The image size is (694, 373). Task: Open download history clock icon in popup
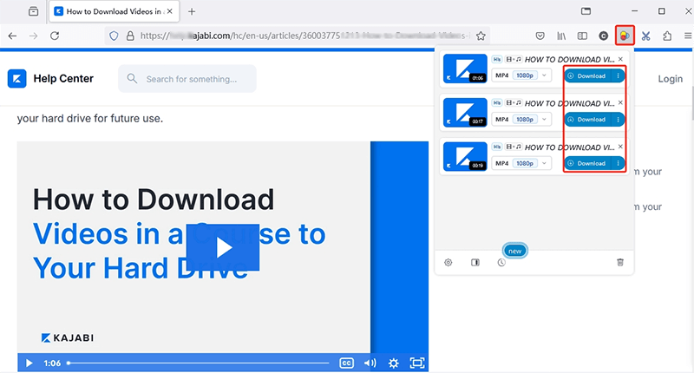pos(501,262)
